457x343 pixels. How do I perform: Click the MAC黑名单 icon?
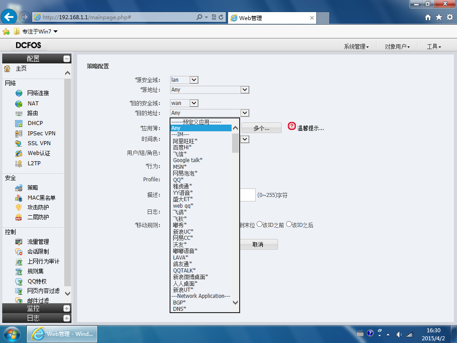[x=19, y=198]
